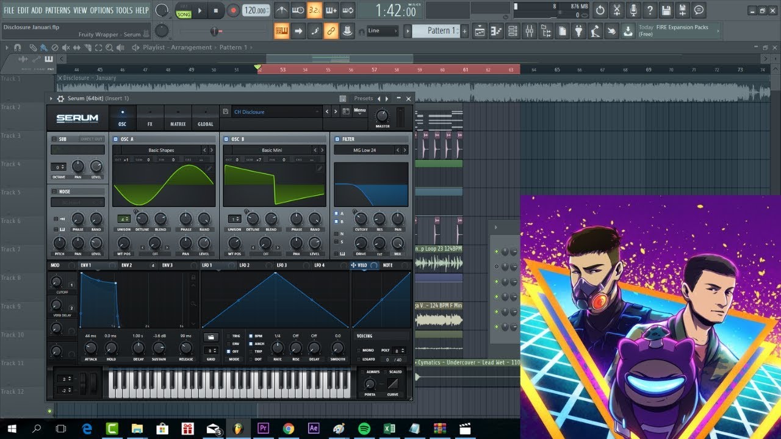This screenshot has width=781, height=439.
Task: Show the playlist window icon
Action: (480, 30)
